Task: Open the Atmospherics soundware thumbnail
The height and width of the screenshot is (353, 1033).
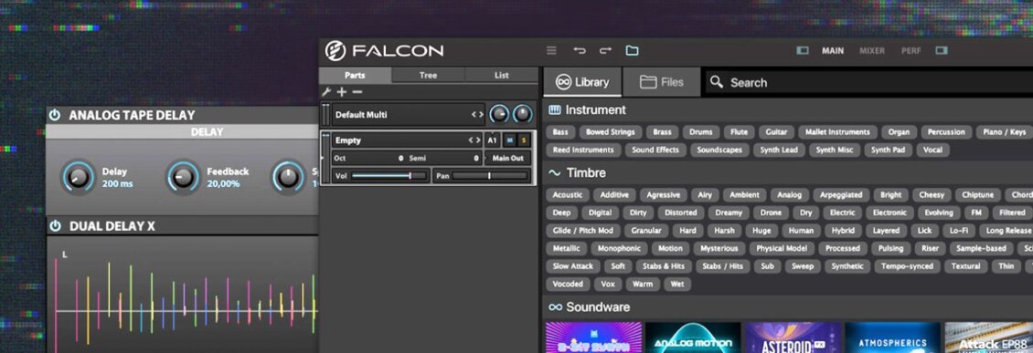Action: click(x=892, y=337)
